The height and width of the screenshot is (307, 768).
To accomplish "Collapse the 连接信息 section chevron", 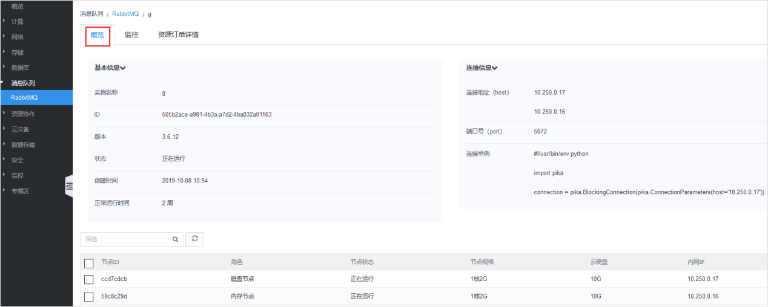I will click(495, 68).
